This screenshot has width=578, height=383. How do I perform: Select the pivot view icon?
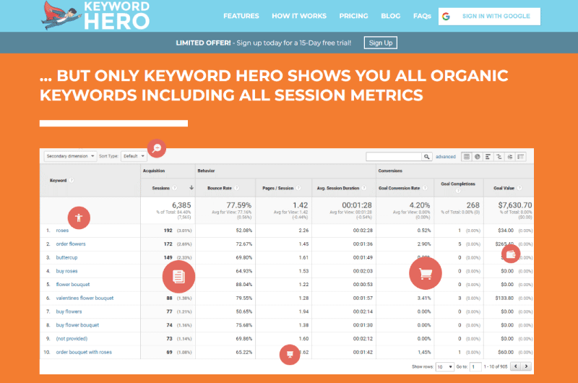click(x=520, y=157)
